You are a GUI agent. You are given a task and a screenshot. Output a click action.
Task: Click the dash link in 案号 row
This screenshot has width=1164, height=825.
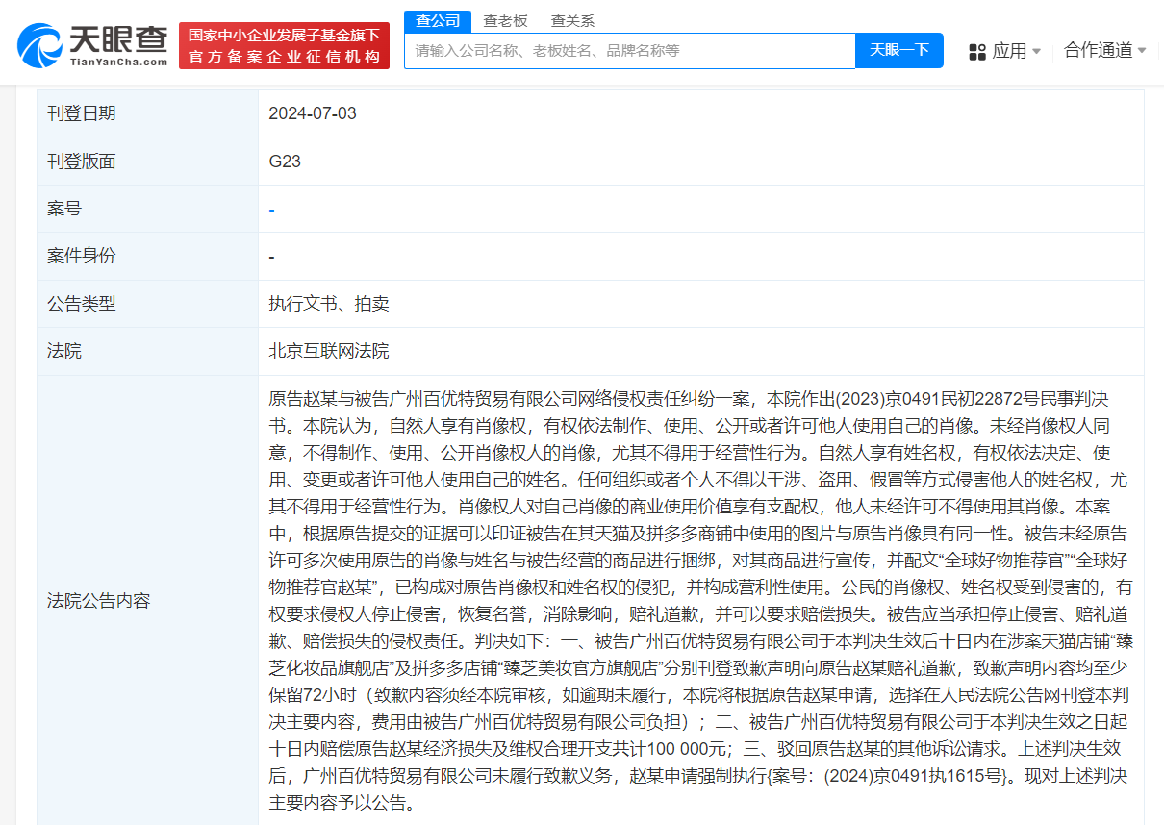click(272, 209)
